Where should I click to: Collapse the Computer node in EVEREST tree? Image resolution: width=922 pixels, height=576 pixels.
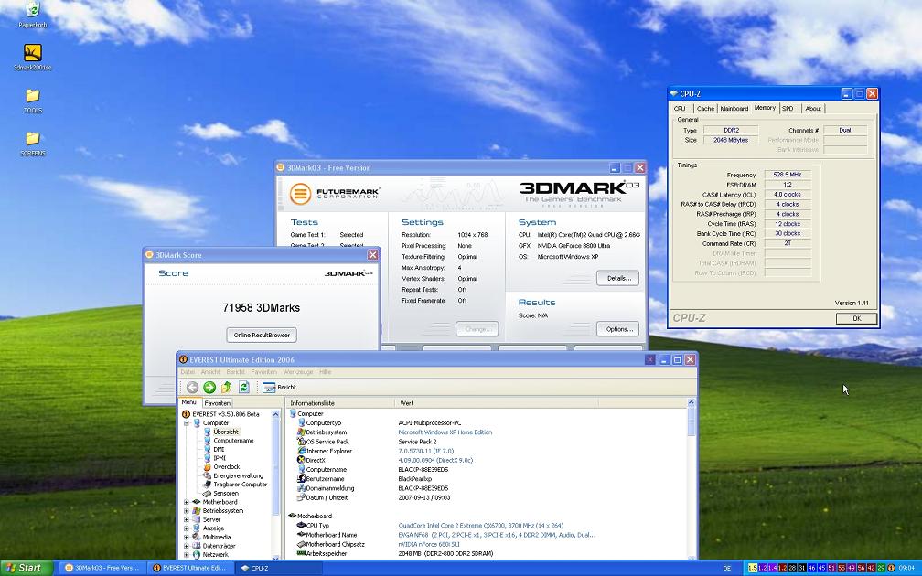[187, 422]
